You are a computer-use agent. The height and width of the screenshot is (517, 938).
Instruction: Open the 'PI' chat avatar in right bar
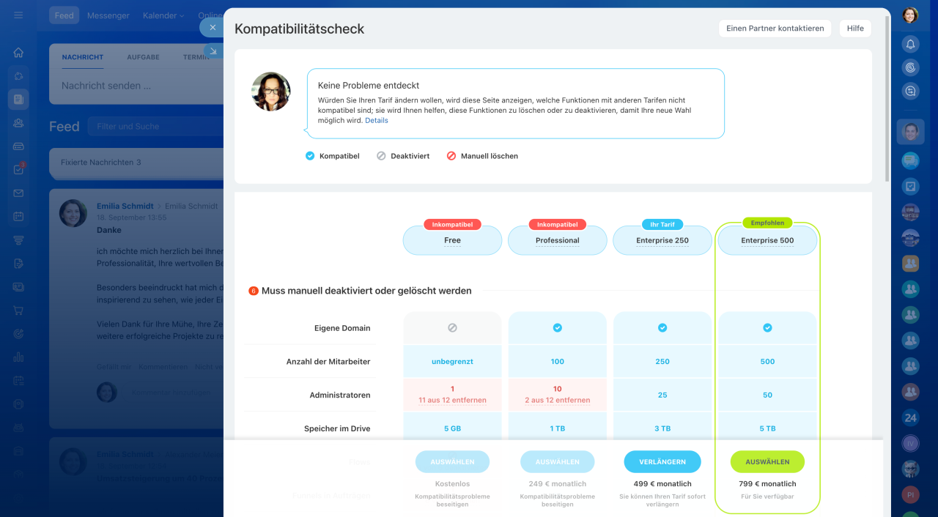click(x=910, y=494)
